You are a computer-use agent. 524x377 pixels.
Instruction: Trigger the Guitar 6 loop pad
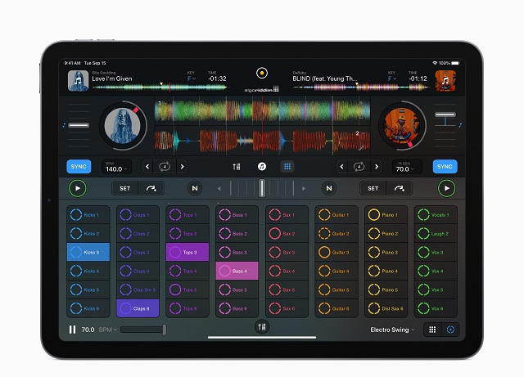click(x=337, y=308)
